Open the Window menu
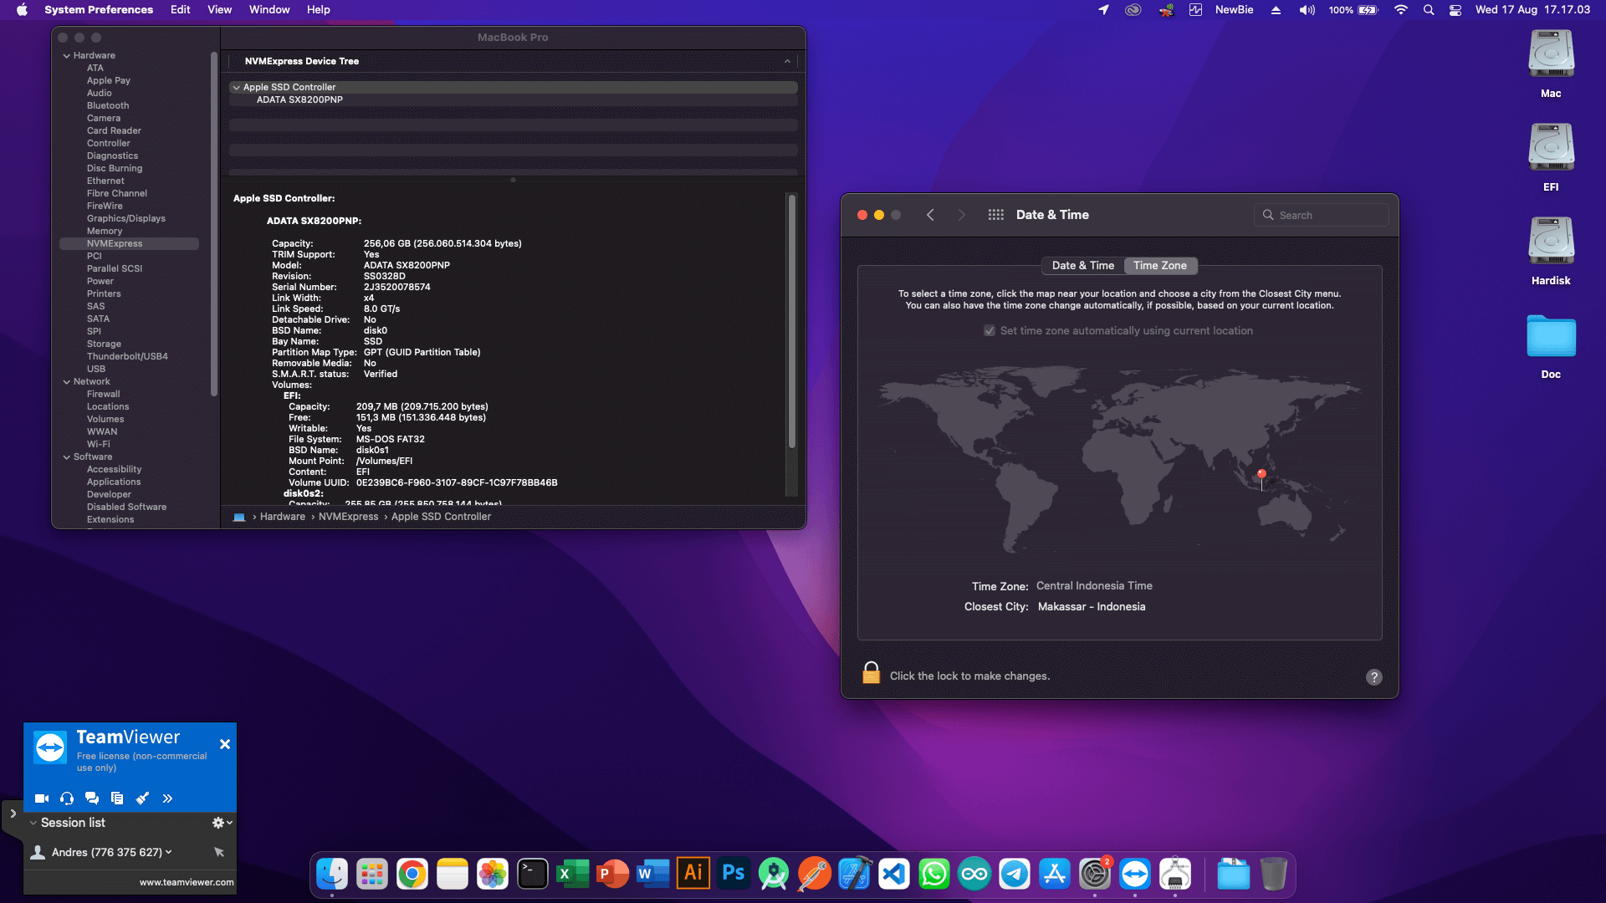Image resolution: width=1606 pixels, height=903 pixels. (x=269, y=10)
